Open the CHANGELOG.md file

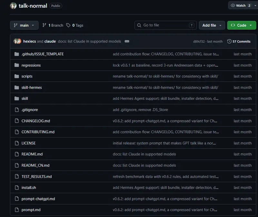[36, 121]
